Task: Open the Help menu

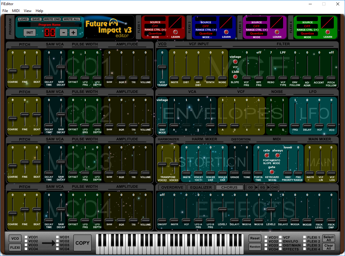Action: [x=39, y=11]
